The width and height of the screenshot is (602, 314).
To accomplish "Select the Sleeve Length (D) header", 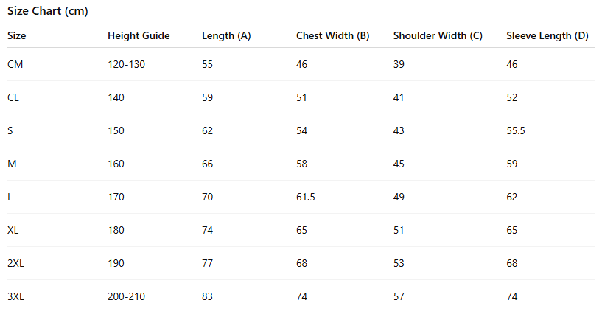I will pyautogui.click(x=547, y=35).
